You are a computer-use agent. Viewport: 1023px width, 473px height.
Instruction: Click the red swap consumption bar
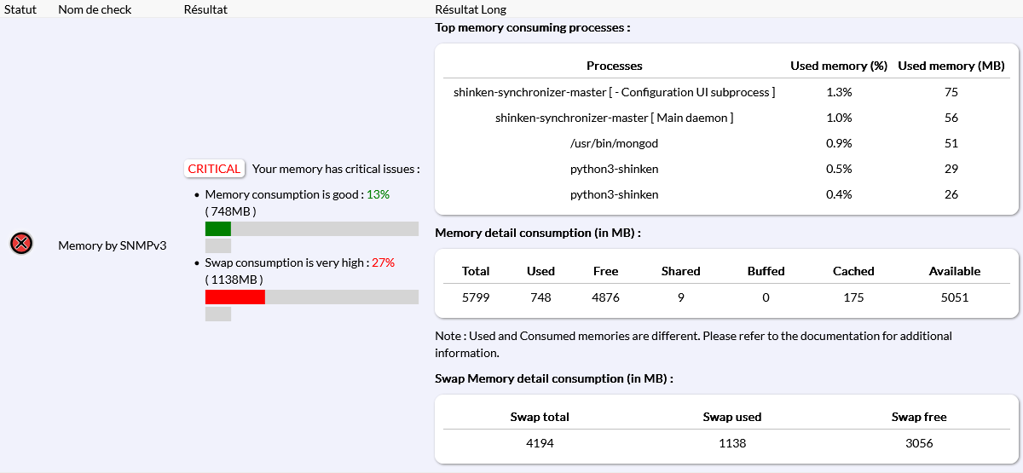click(x=235, y=297)
